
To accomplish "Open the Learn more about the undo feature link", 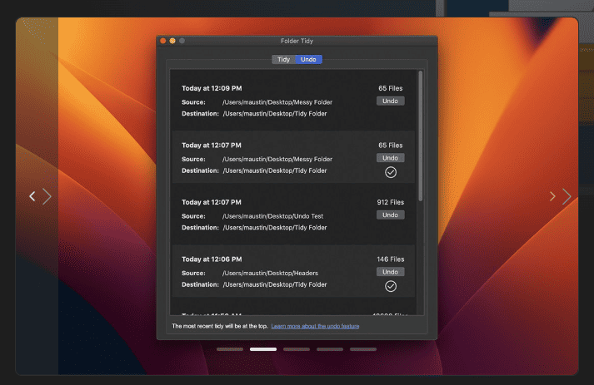I will [x=315, y=326].
